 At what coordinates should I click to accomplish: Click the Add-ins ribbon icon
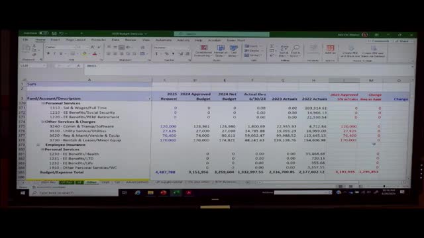(x=330, y=50)
